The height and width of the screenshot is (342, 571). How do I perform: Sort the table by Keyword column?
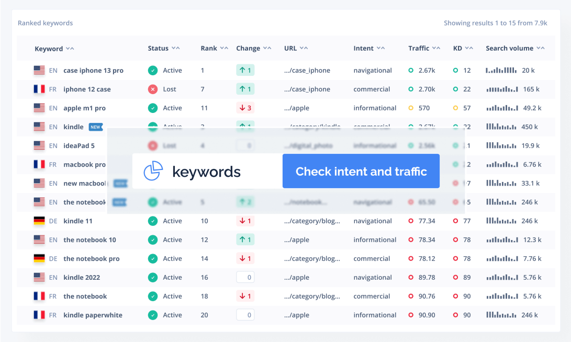[54, 49]
